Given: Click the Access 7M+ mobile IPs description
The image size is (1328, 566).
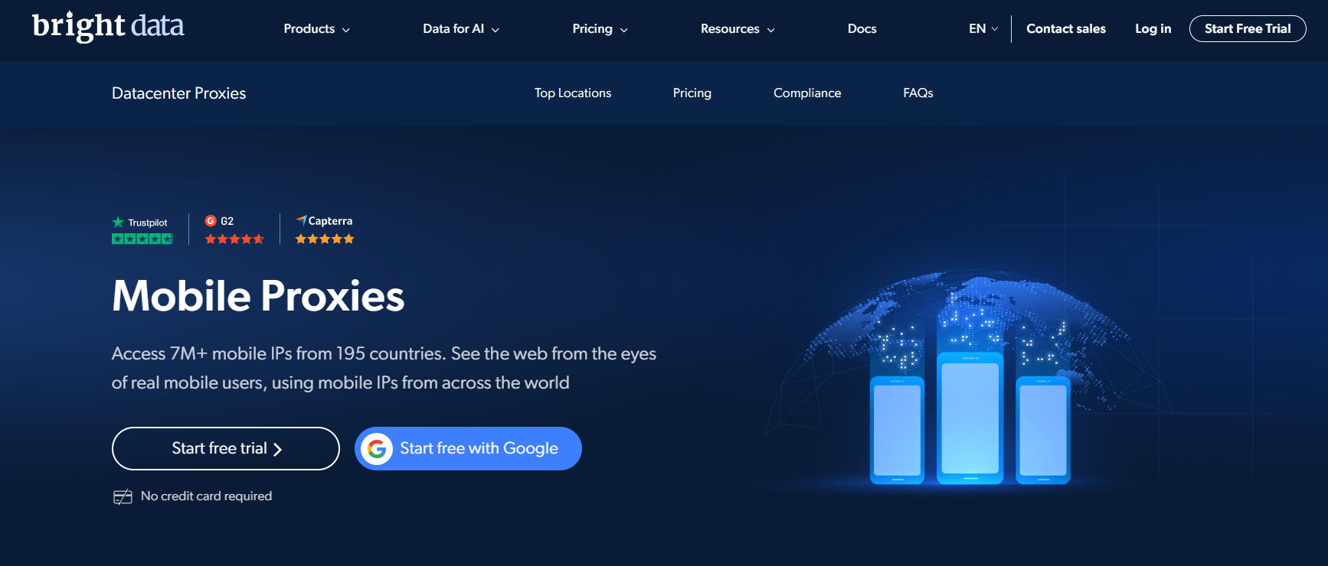Looking at the screenshot, I should (x=384, y=368).
